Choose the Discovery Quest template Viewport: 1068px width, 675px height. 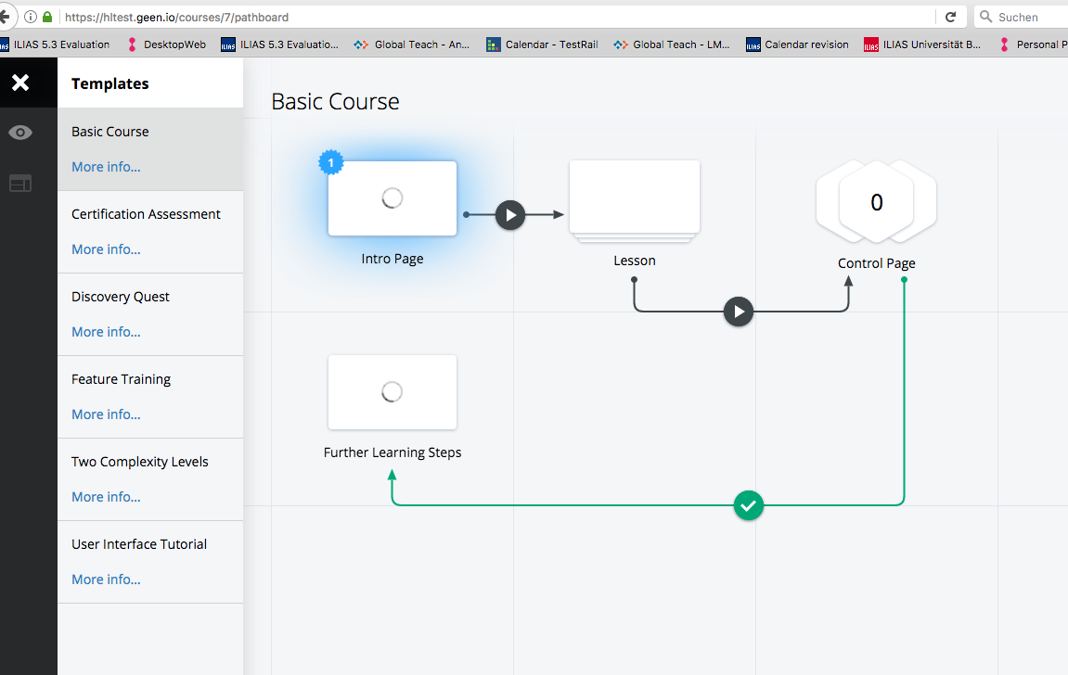pos(121,297)
